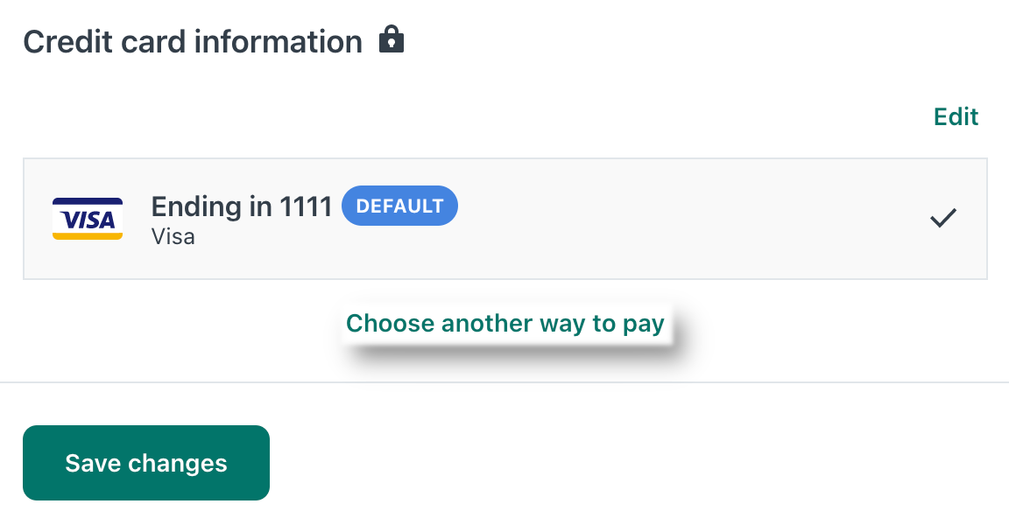1009x518 pixels.
Task: Open Edit for saved credit cards
Action: coord(956,117)
